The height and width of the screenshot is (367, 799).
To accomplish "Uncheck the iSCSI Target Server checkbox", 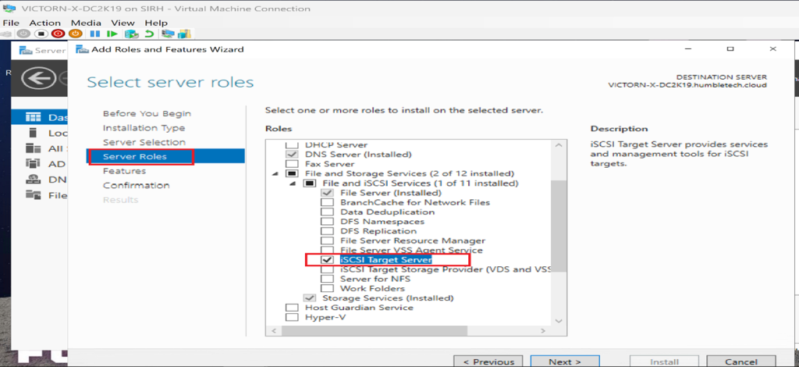I will [x=328, y=259].
